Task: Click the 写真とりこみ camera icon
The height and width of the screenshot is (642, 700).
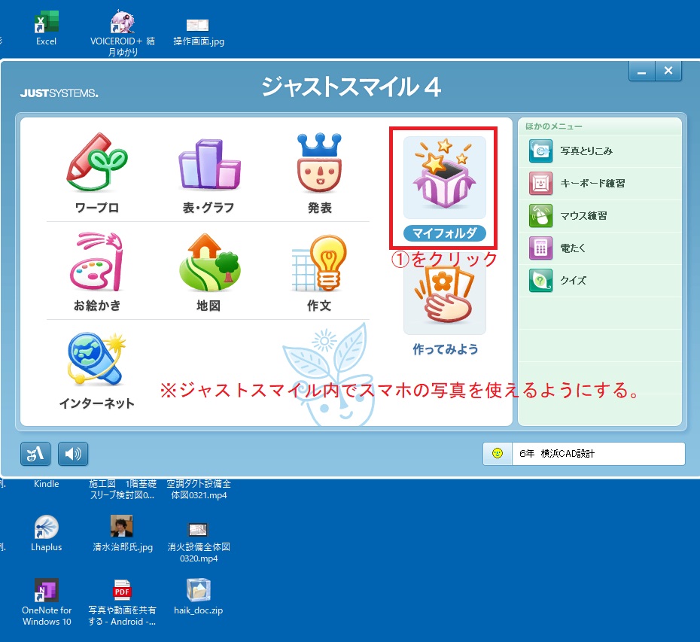Action: [540, 151]
